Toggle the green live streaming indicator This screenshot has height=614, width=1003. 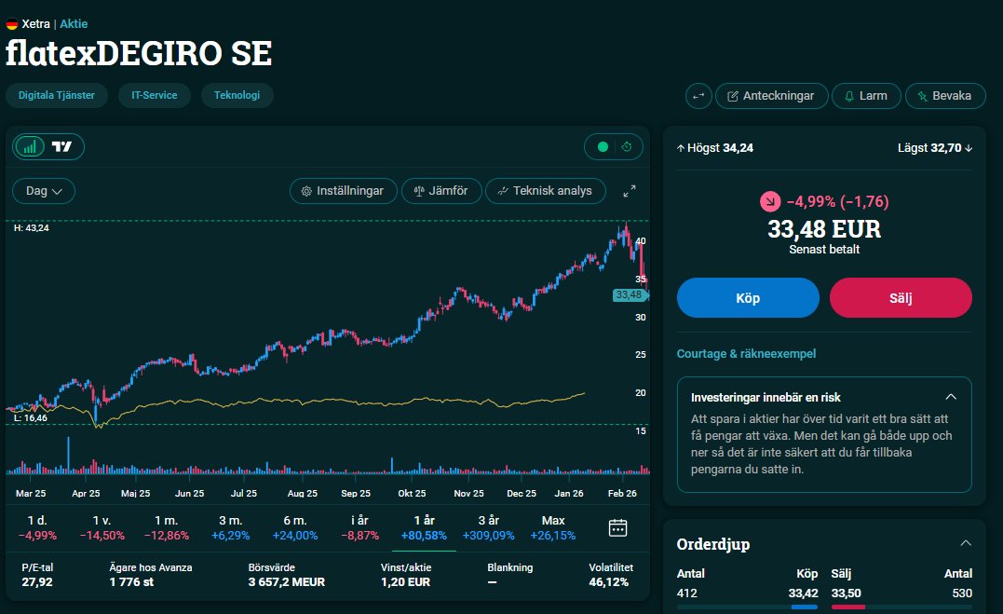click(x=603, y=146)
